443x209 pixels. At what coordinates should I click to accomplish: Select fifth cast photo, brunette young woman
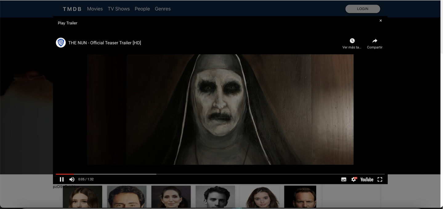(x=260, y=196)
